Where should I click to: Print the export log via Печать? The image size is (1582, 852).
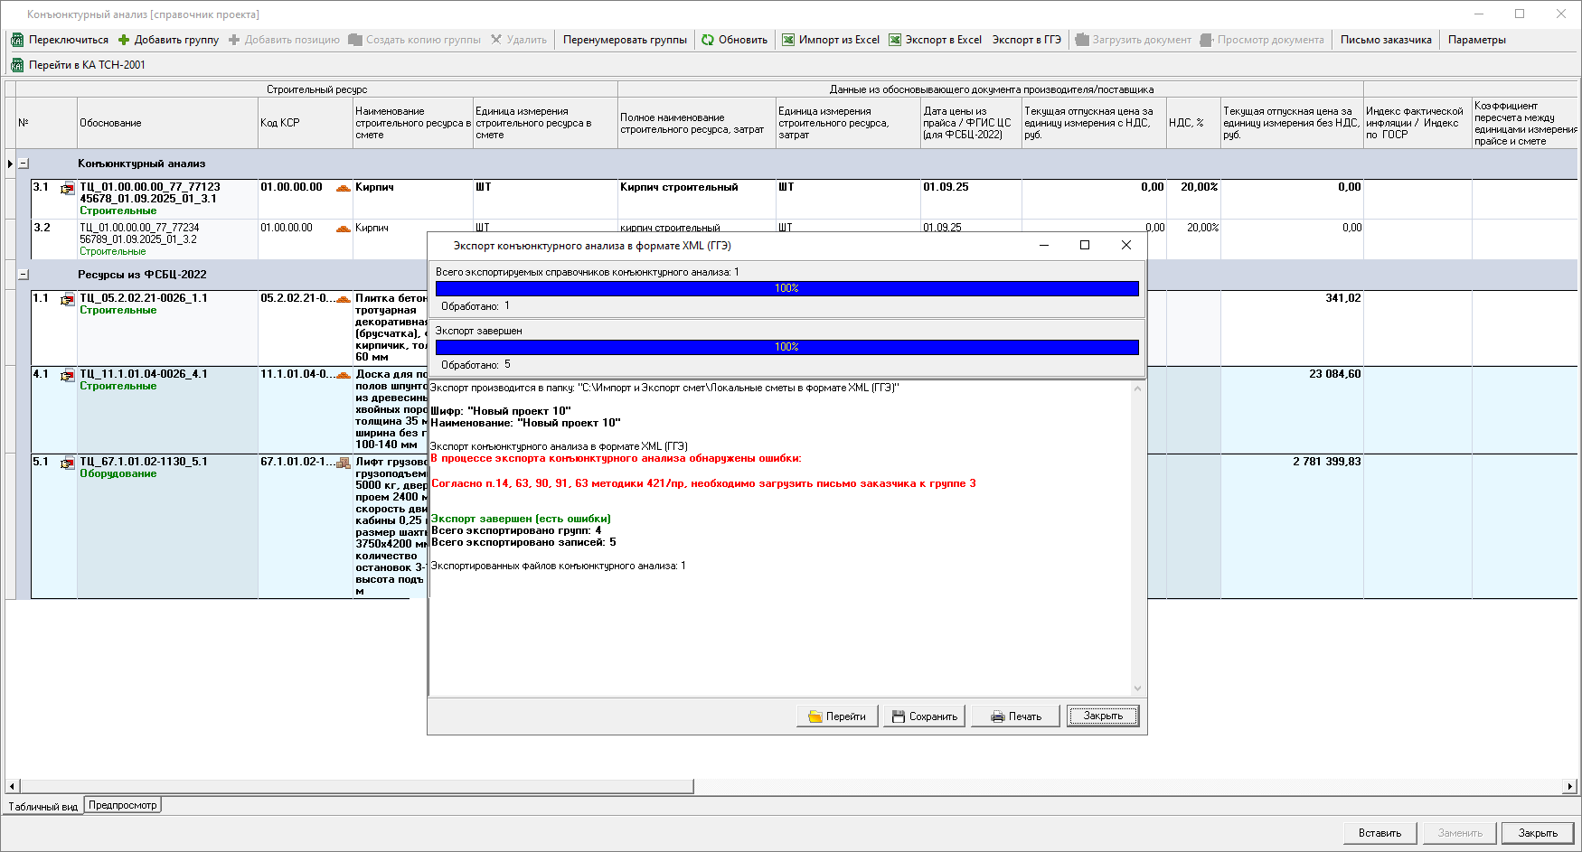point(1015,716)
